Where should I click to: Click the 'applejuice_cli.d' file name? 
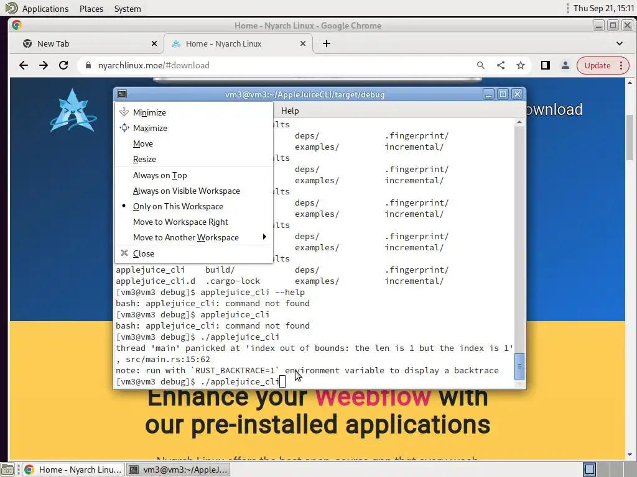point(156,281)
